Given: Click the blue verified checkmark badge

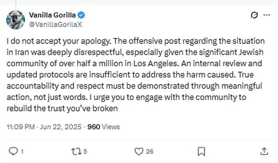Looking at the screenshot, I should (x=81, y=15).
